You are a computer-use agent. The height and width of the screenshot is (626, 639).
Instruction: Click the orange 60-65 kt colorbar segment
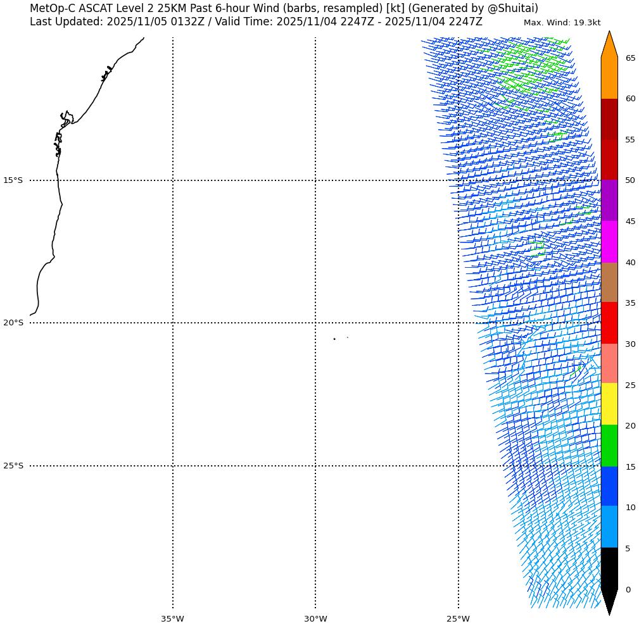[x=609, y=78]
